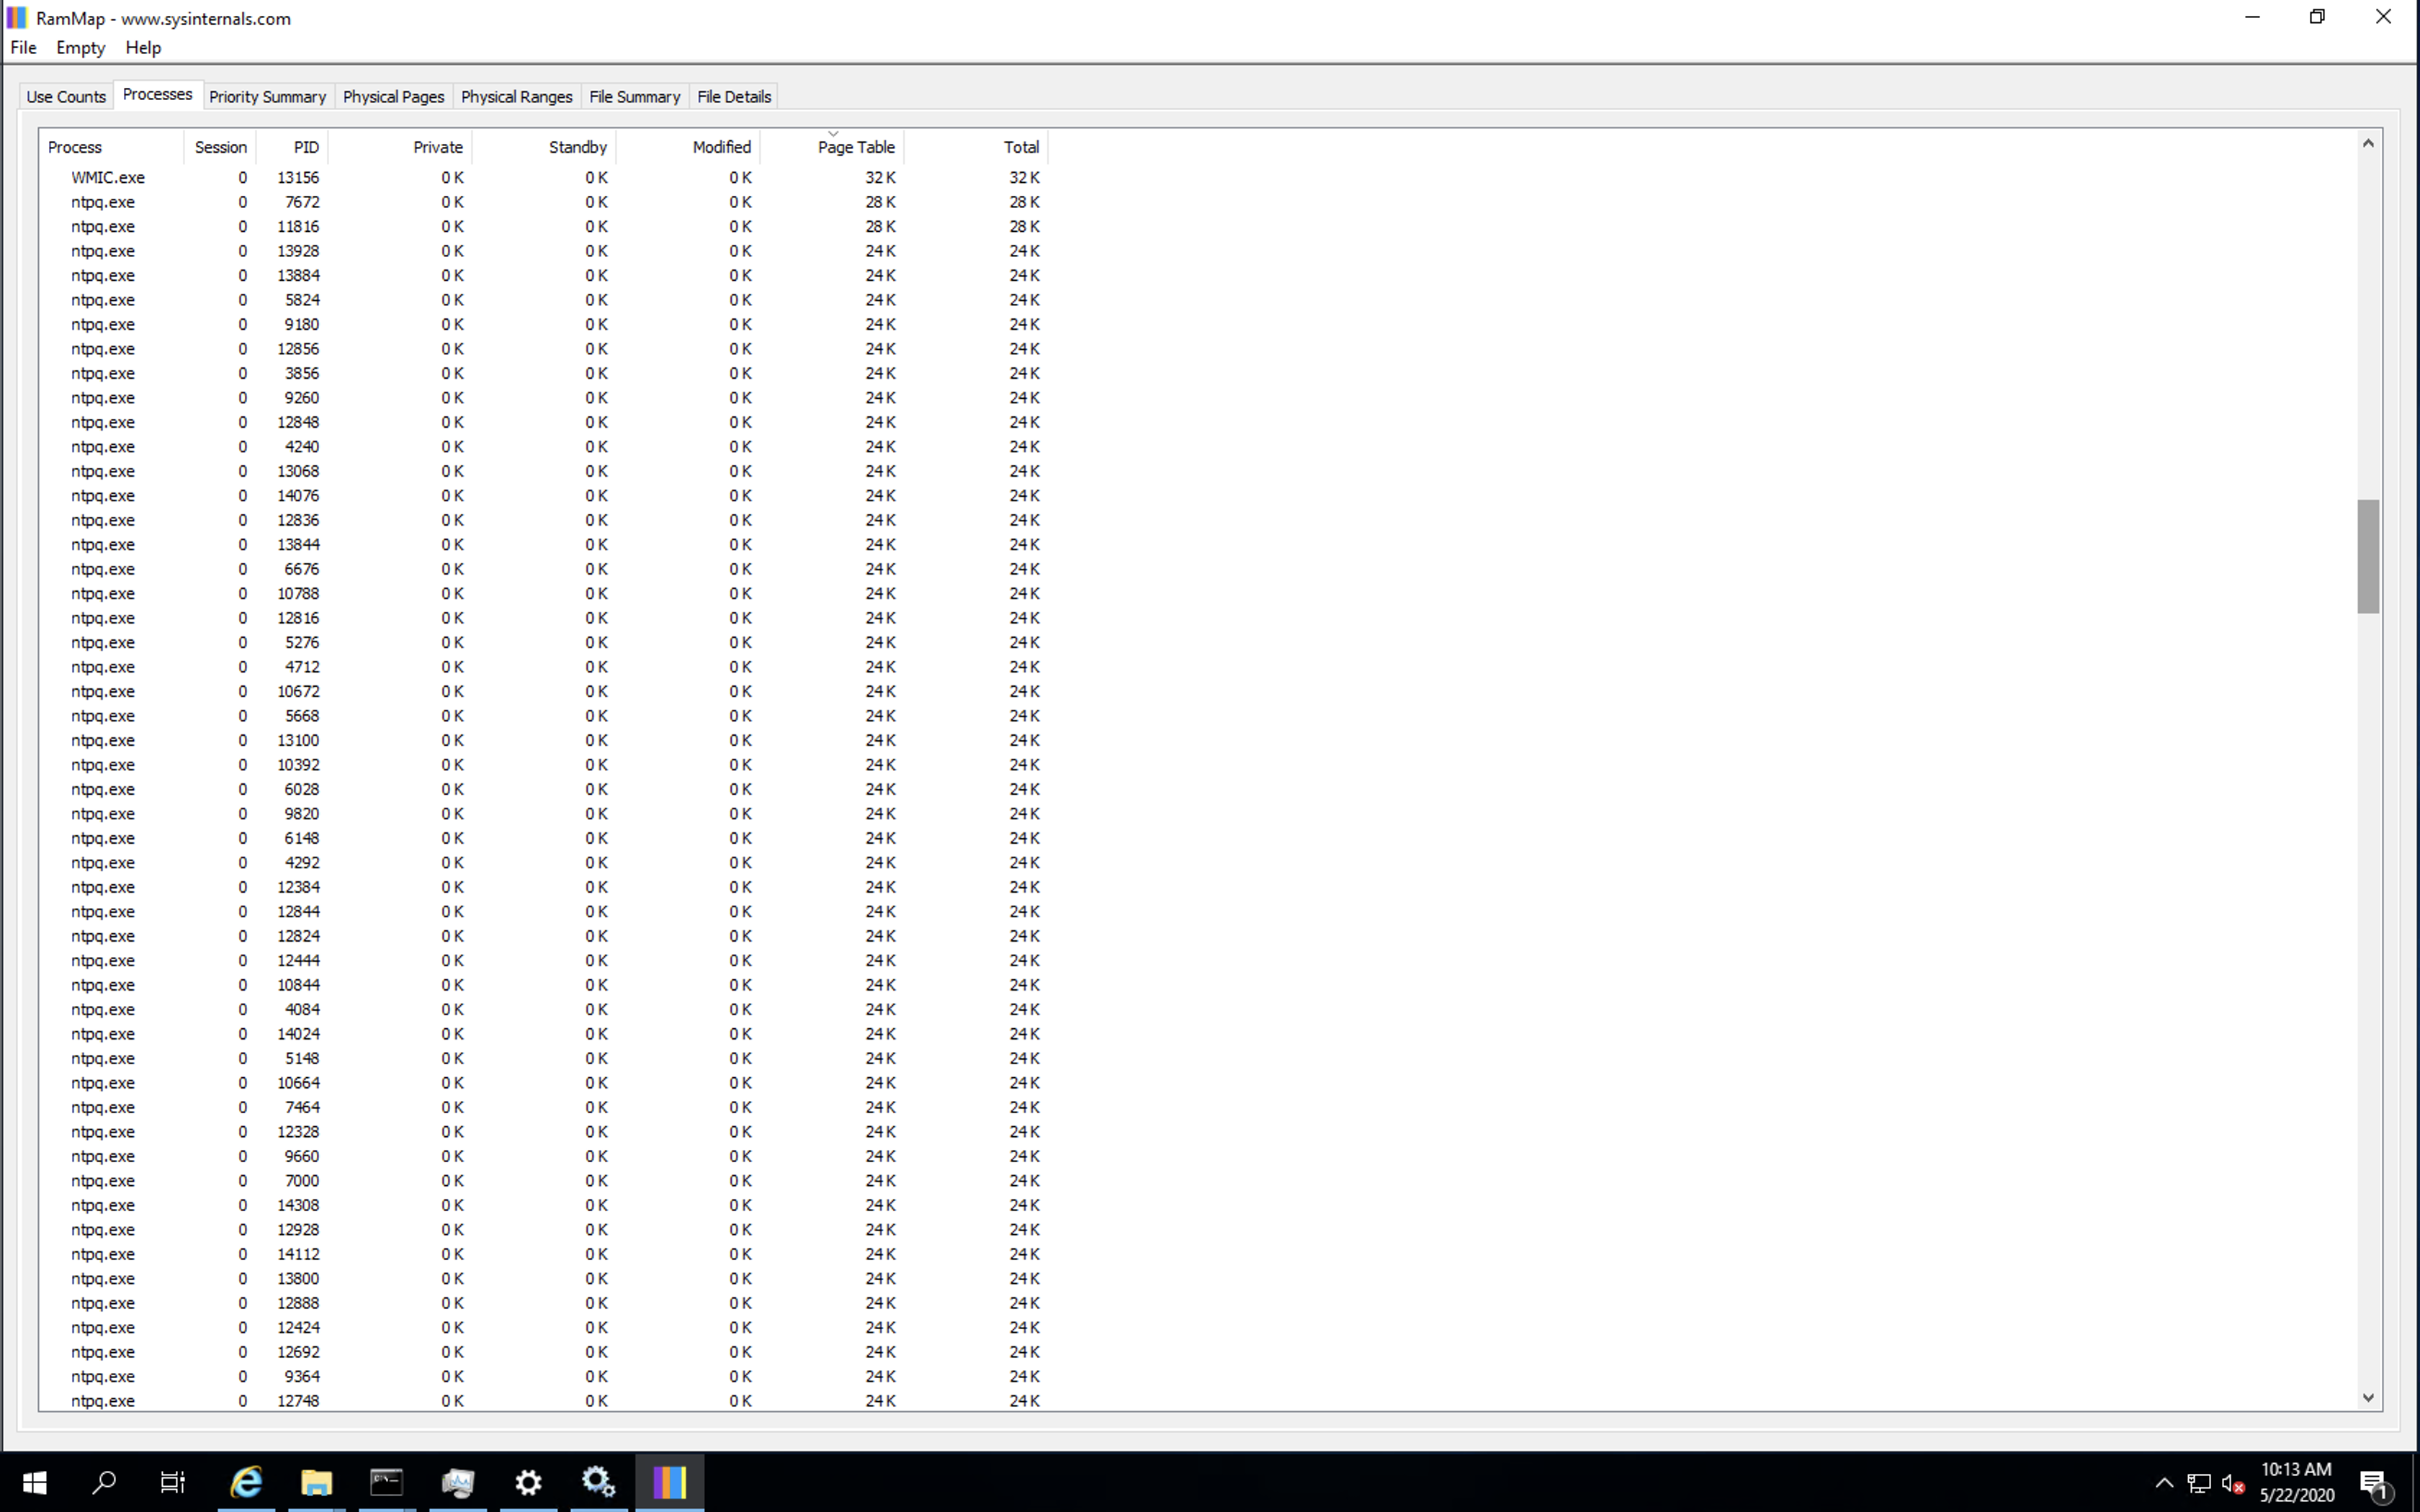2420x1512 pixels.
Task: Click the RamMap title bar icon
Action: coord(17,18)
